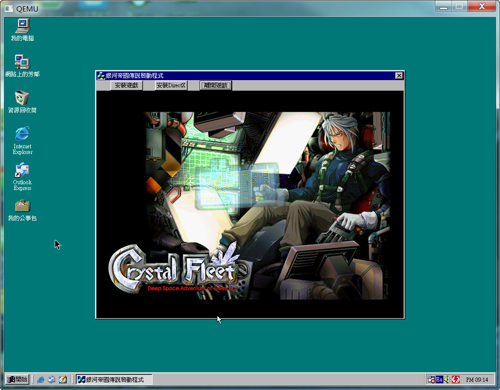Click the Show Desktop quick launch icon
The image size is (500, 390).
click(x=62, y=379)
